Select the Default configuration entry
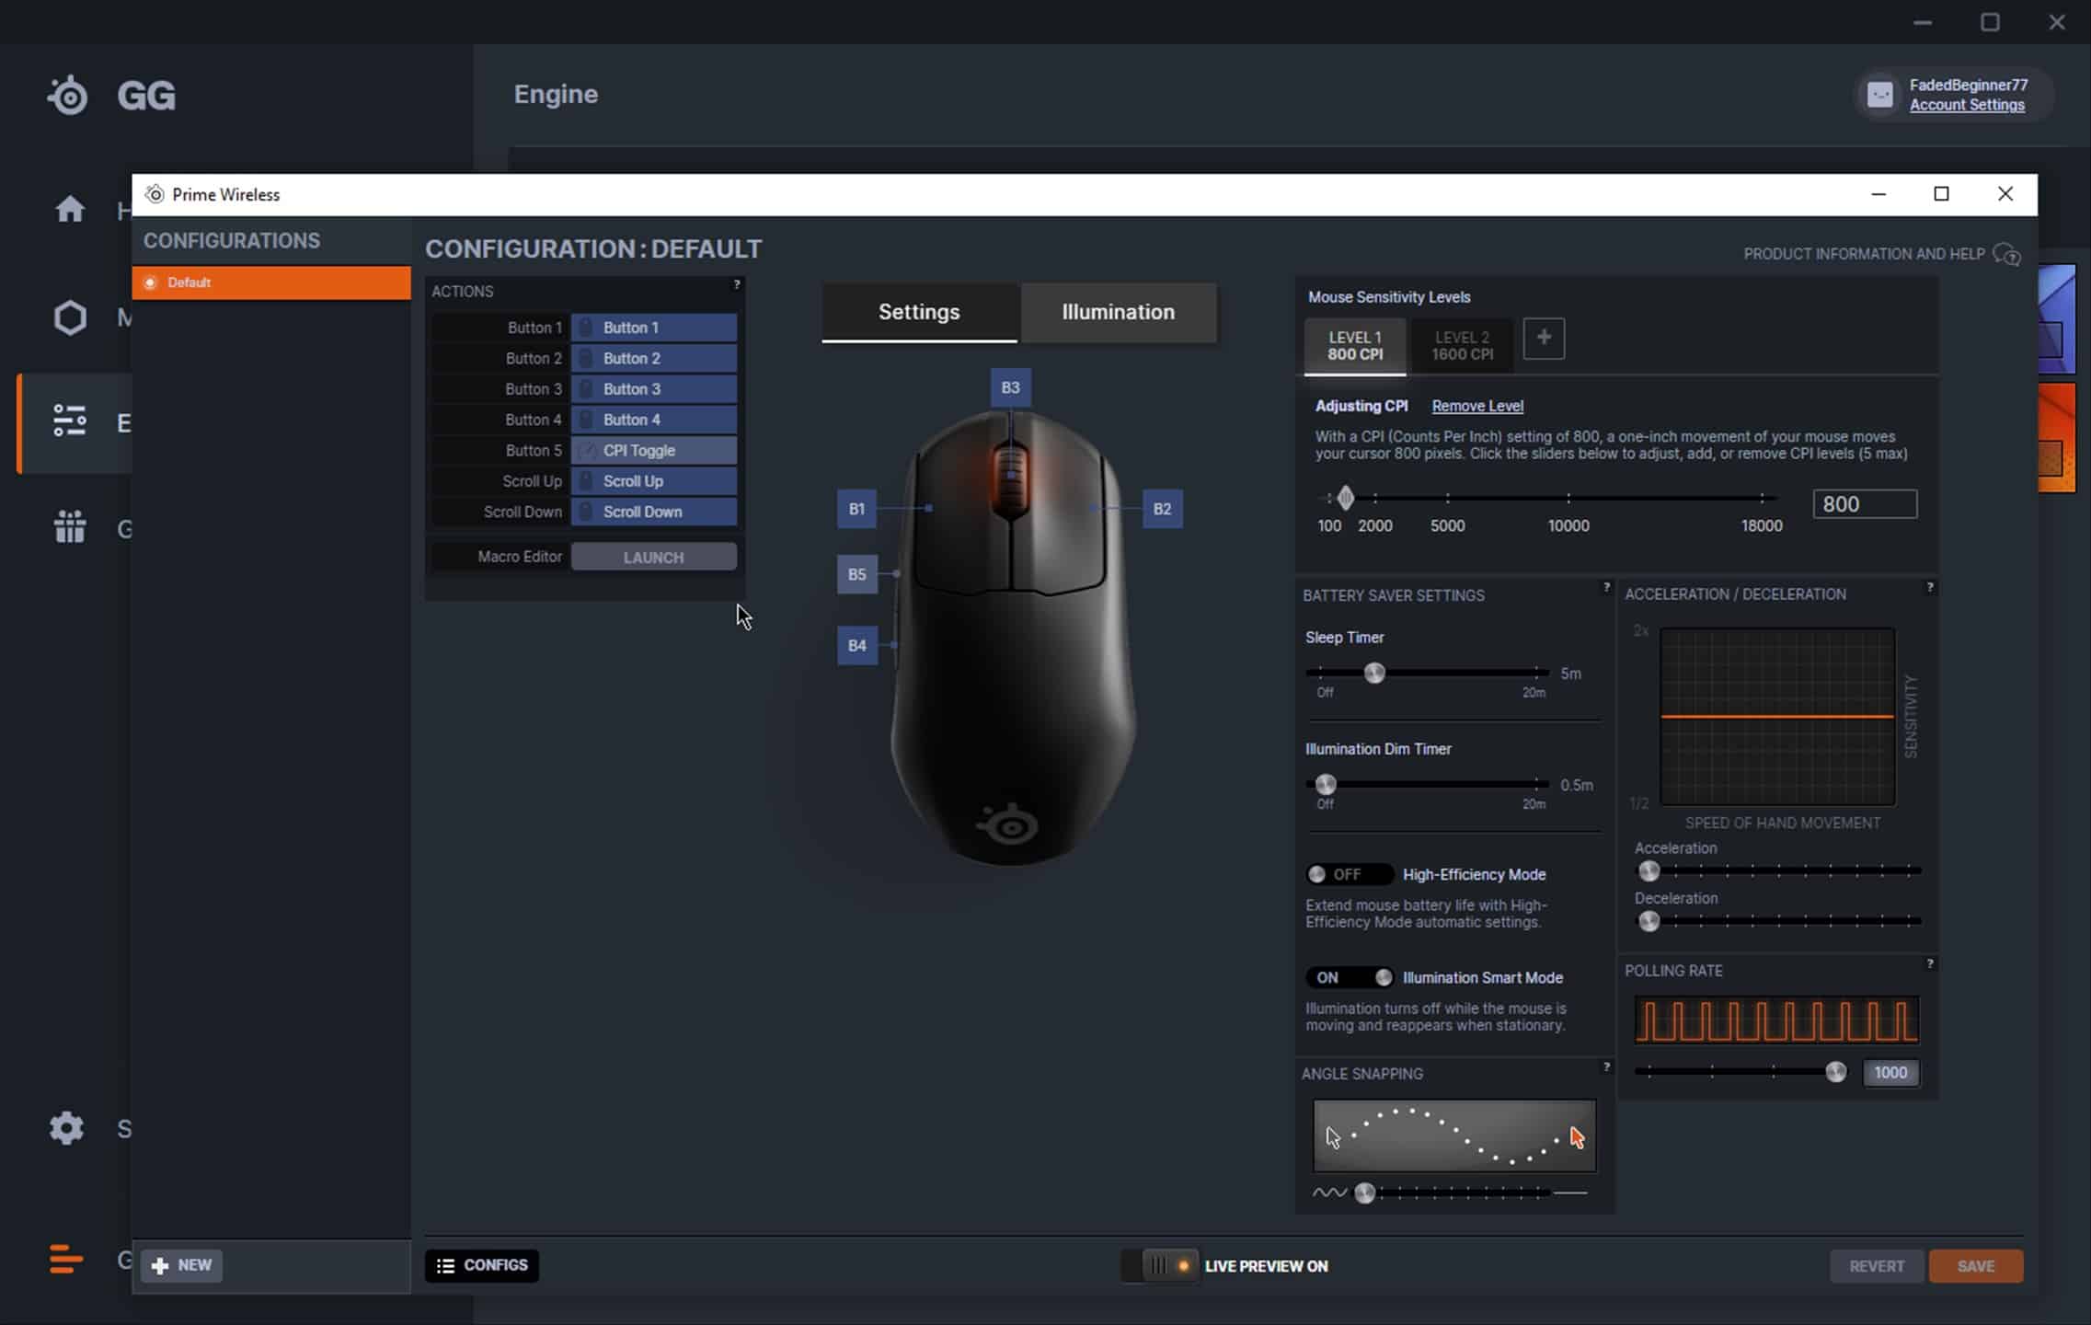The width and height of the screenshot is (2091, 1325). [271, 282]
